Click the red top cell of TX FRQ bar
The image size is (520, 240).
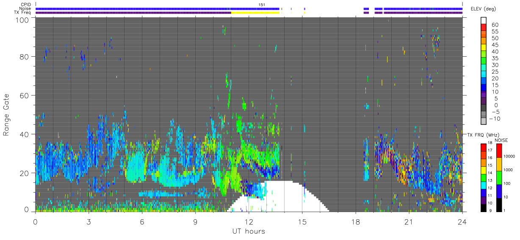pos(484,148)
